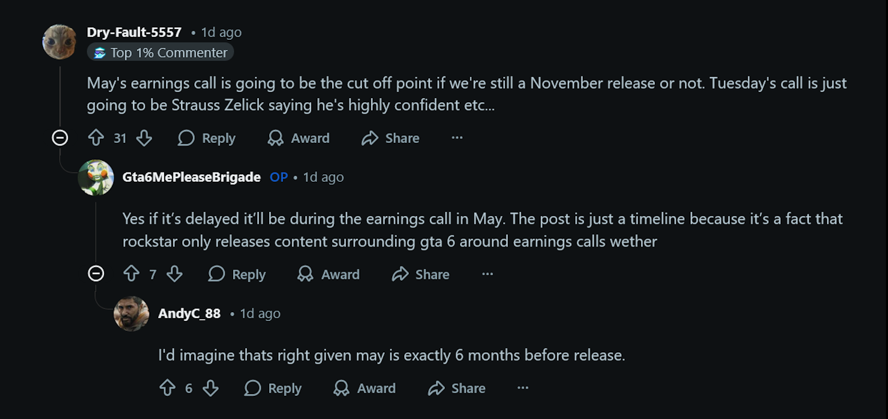Select the Top 1% Commenter badge
Screen dimensions: 888x419
(x=160, y=52)
